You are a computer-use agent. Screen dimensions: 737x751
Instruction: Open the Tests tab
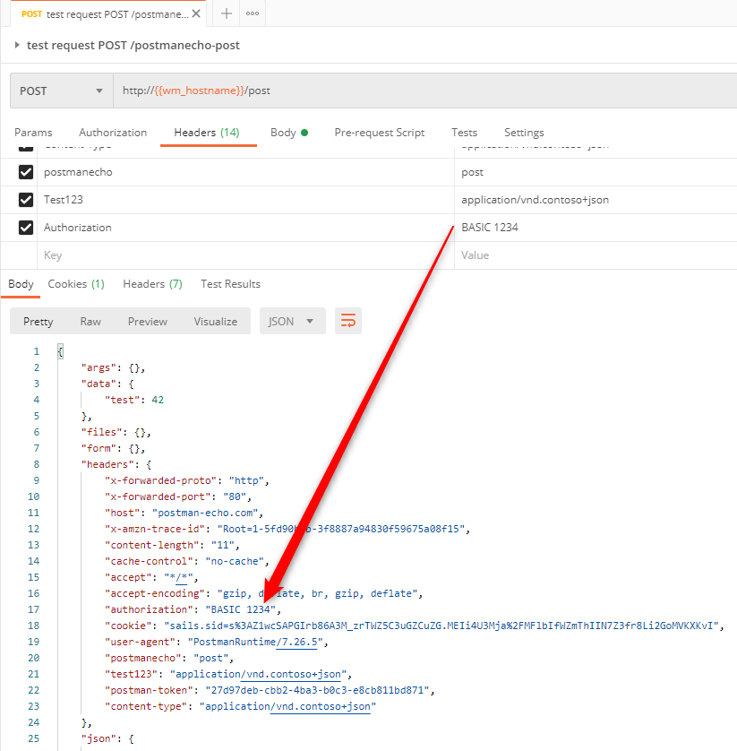point(464,133)
